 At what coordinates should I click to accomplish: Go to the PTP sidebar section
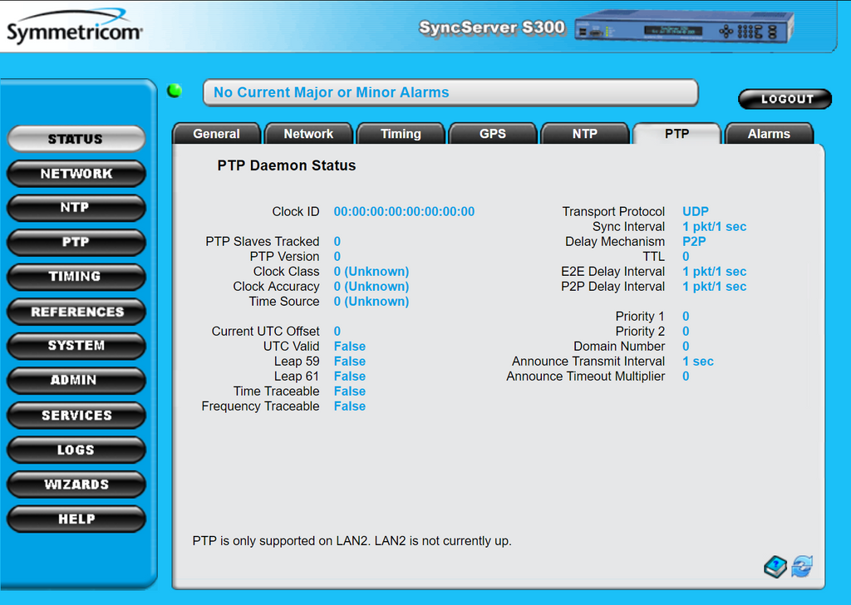click(x=76, y=242)
